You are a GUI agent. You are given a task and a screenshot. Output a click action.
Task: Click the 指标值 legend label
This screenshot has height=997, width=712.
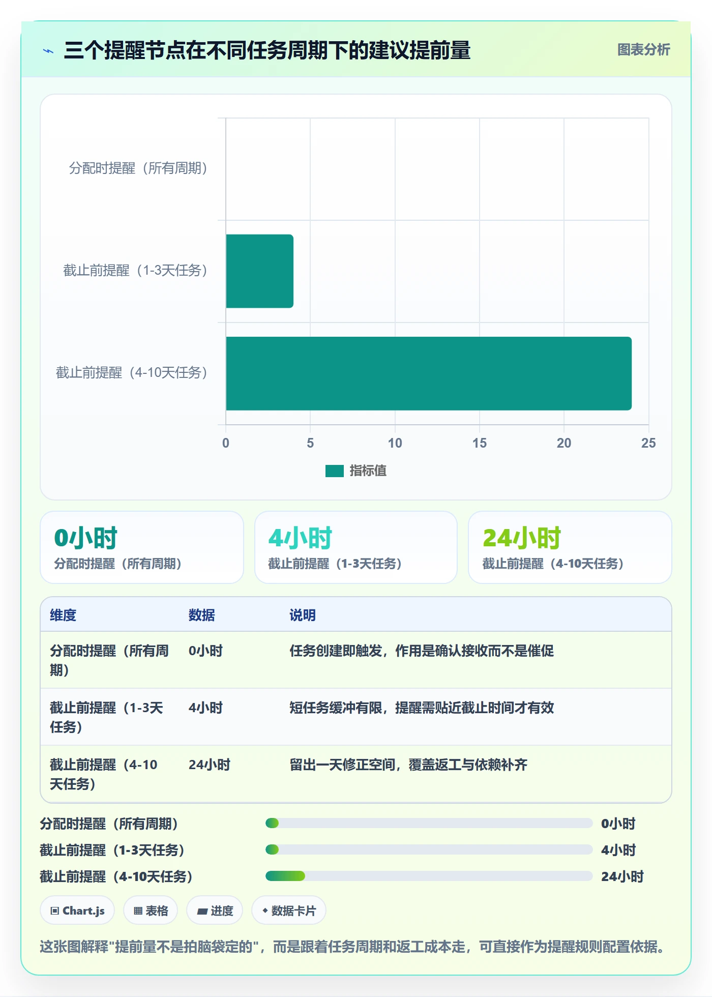click(368, 471)
